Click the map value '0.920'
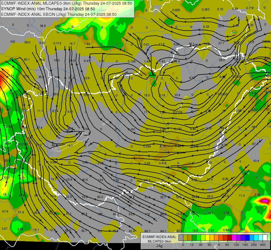 (x=176, y=10)
